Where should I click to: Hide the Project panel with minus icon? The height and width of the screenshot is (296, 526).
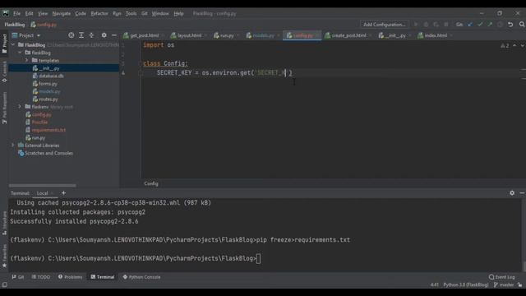114,35
